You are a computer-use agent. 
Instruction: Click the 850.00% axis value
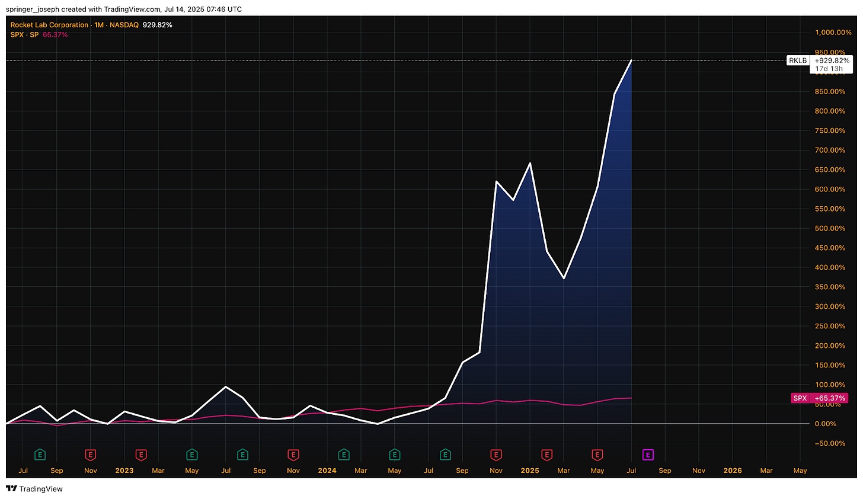point(830,91)
